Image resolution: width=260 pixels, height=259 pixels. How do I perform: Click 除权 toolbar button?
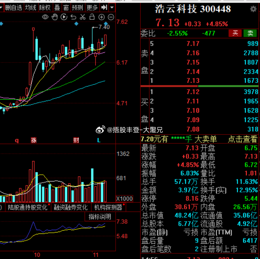45,7
